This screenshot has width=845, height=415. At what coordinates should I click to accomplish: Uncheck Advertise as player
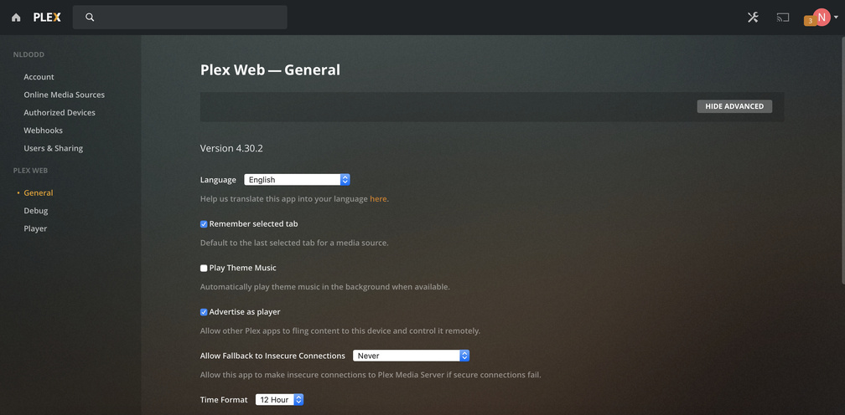coord(204,312)
